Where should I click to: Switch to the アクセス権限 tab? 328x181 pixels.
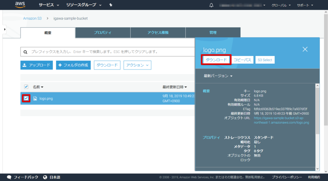point(158,33)
